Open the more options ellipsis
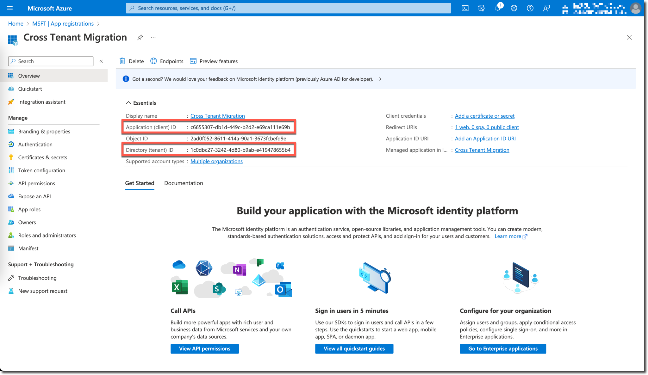The image size is (648, 375). [153, 37]
